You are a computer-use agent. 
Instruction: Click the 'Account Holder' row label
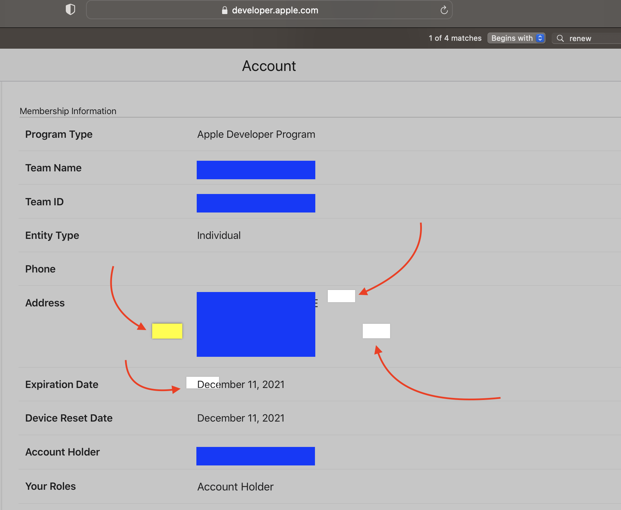[x=62, y=452]
